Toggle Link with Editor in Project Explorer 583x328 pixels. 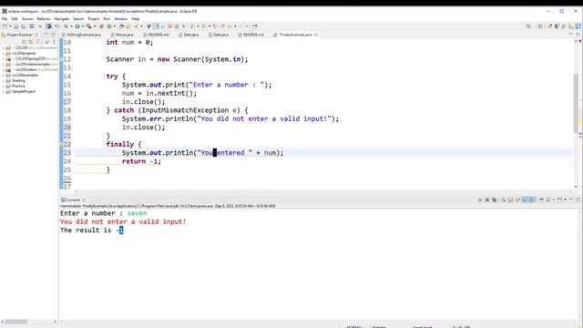pos(31,42)
